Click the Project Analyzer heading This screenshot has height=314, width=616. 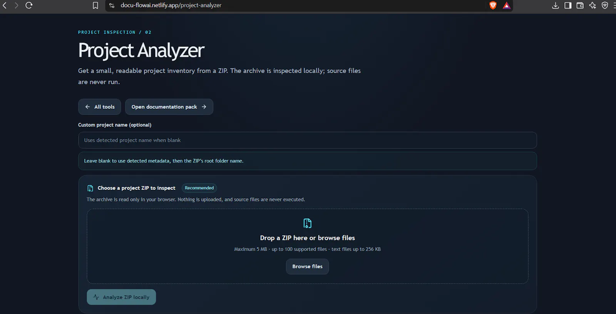pos(141,50)
